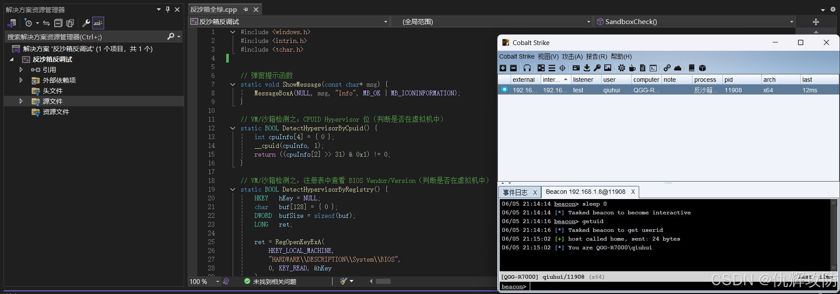
Task: Click sync with active document arrows icon
Action: (46, 23)
